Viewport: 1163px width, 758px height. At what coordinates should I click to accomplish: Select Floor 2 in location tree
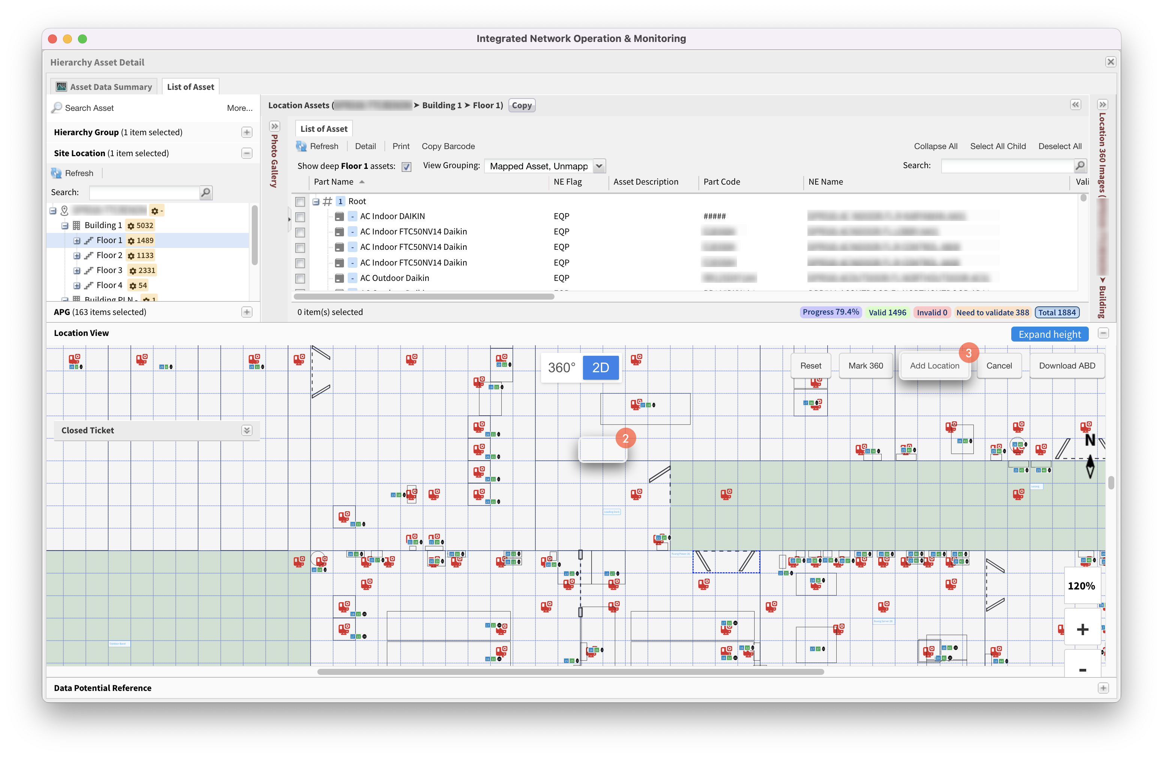point(109,255)
